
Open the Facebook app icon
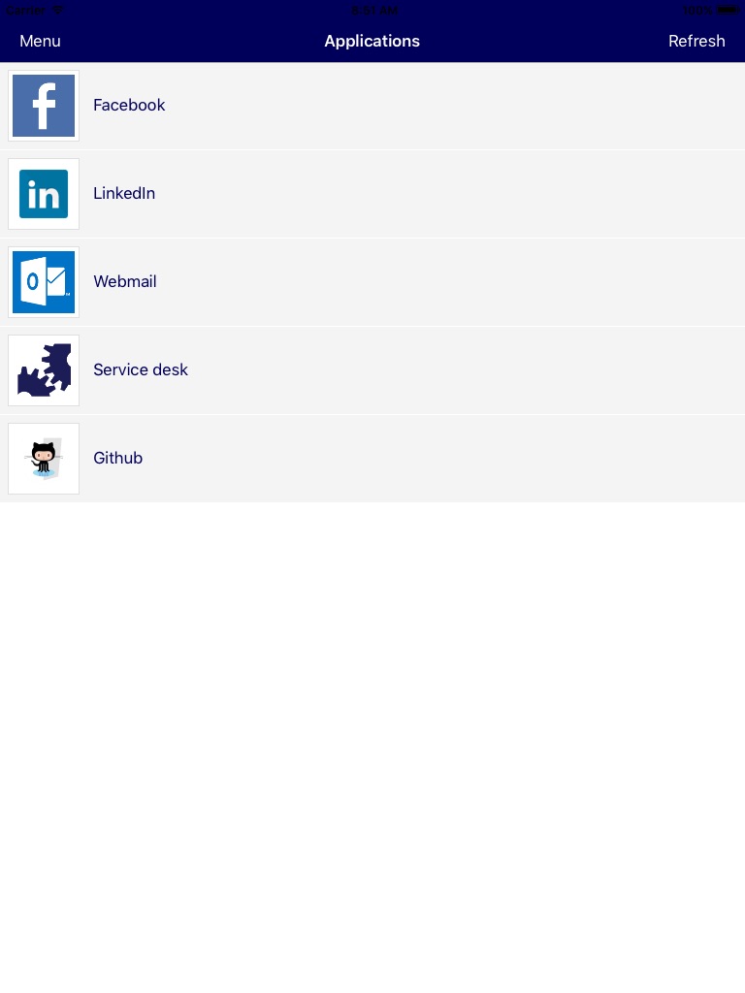coord(44,106)
